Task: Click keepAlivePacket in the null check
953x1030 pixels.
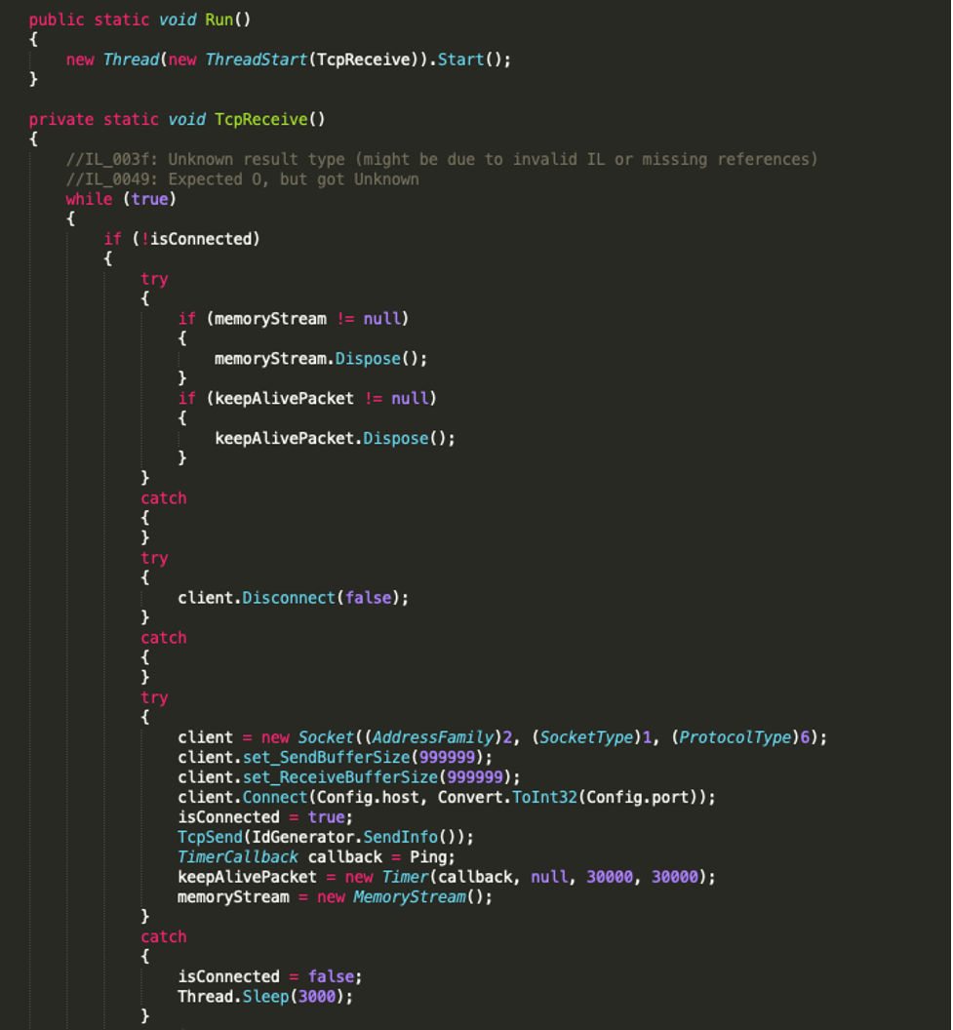Action: pos(284,398)
